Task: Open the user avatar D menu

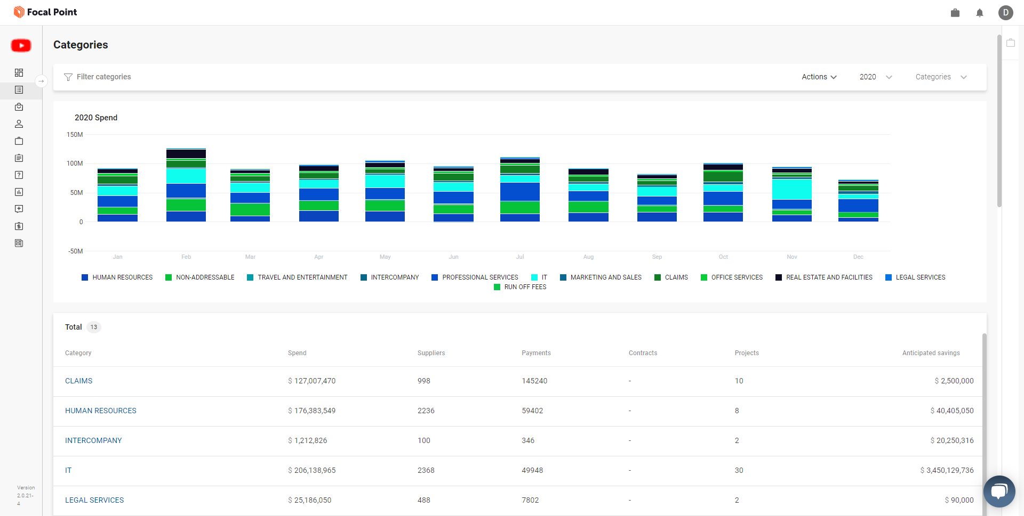Action: (1005, 13)
